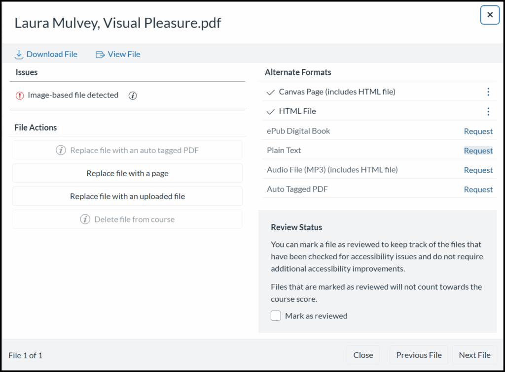Select Replace file with an uploaded file
The width and height of the screenshot is (505, 372).
coord(127,196)
